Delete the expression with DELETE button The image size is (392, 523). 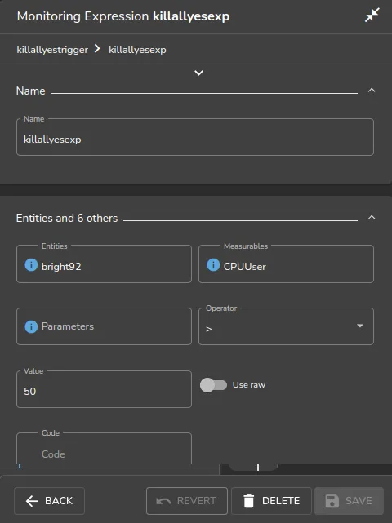tap(271, 501)
